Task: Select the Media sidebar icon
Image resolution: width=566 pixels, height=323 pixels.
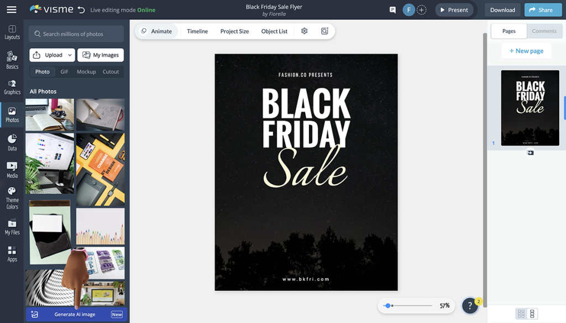Action: pyautogui.click(x=12, y=169)
